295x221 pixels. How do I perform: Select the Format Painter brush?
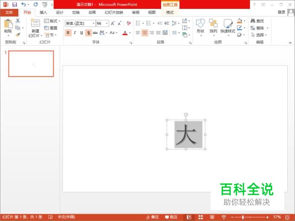click(17, 35)
